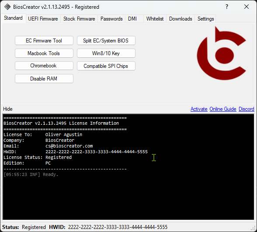Open the Passwords tab
This screenshot has height=232, width=257.
click(111, 19)
